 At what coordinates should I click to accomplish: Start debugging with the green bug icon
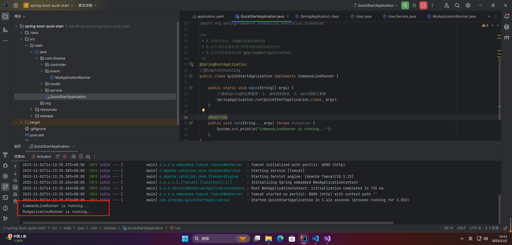(x=414, y=5)
